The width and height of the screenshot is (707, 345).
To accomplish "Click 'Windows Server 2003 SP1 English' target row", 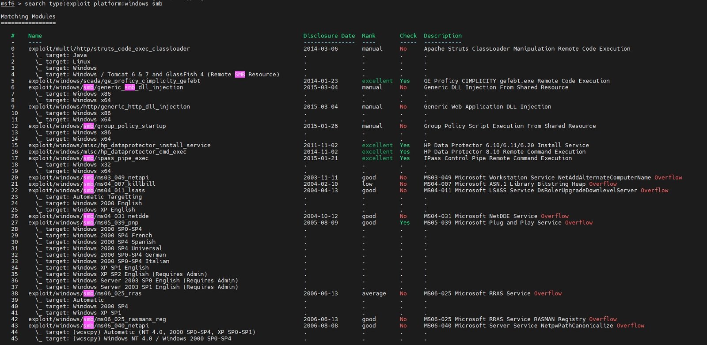I will [137, 287].
